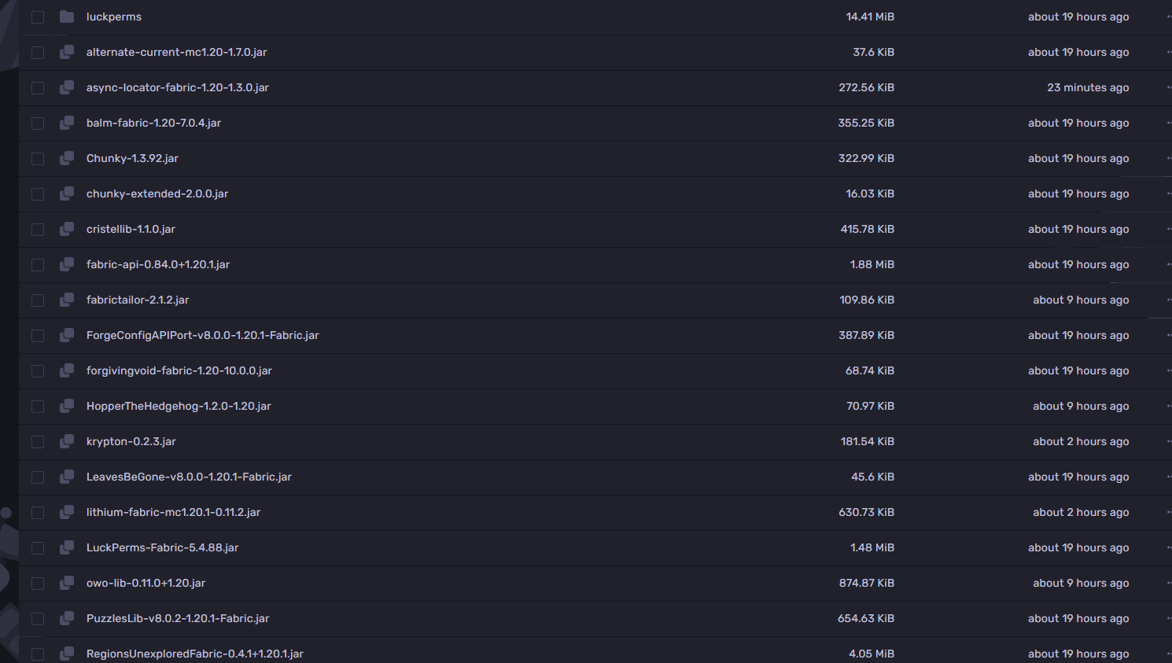
Task: Select the lithium-fabric-mc1.20.1-0.11.2.jar checkbox
Action: coord(38,513)
